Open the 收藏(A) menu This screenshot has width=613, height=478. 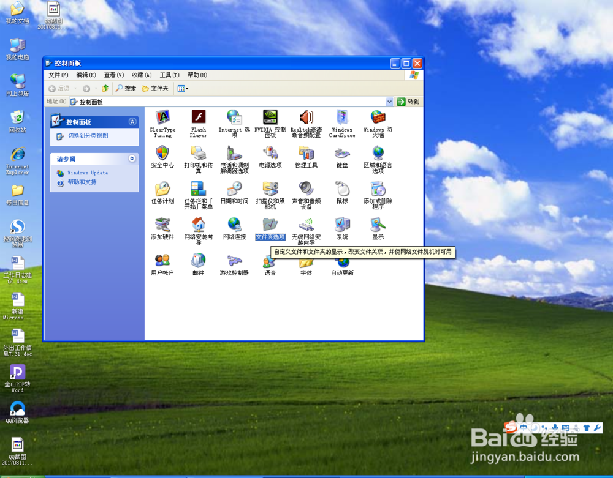coord(142,75)
